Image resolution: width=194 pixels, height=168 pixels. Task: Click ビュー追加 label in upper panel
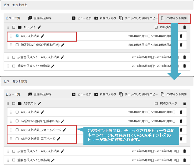point(84,18)
